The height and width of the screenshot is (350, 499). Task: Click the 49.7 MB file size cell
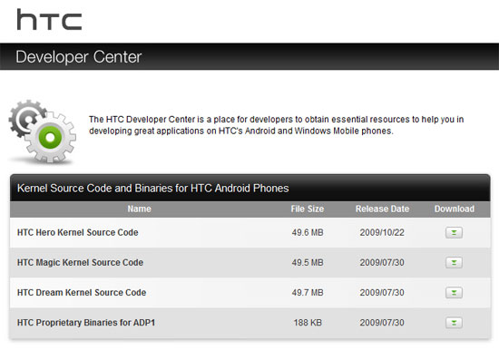tap(308, 292)
